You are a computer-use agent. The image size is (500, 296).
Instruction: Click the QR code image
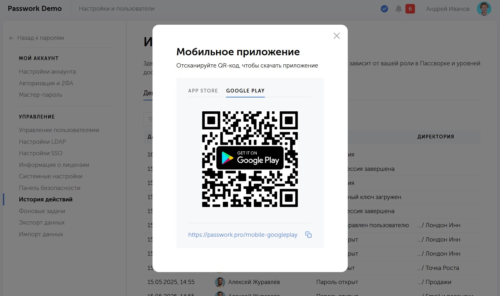point(250,159)
